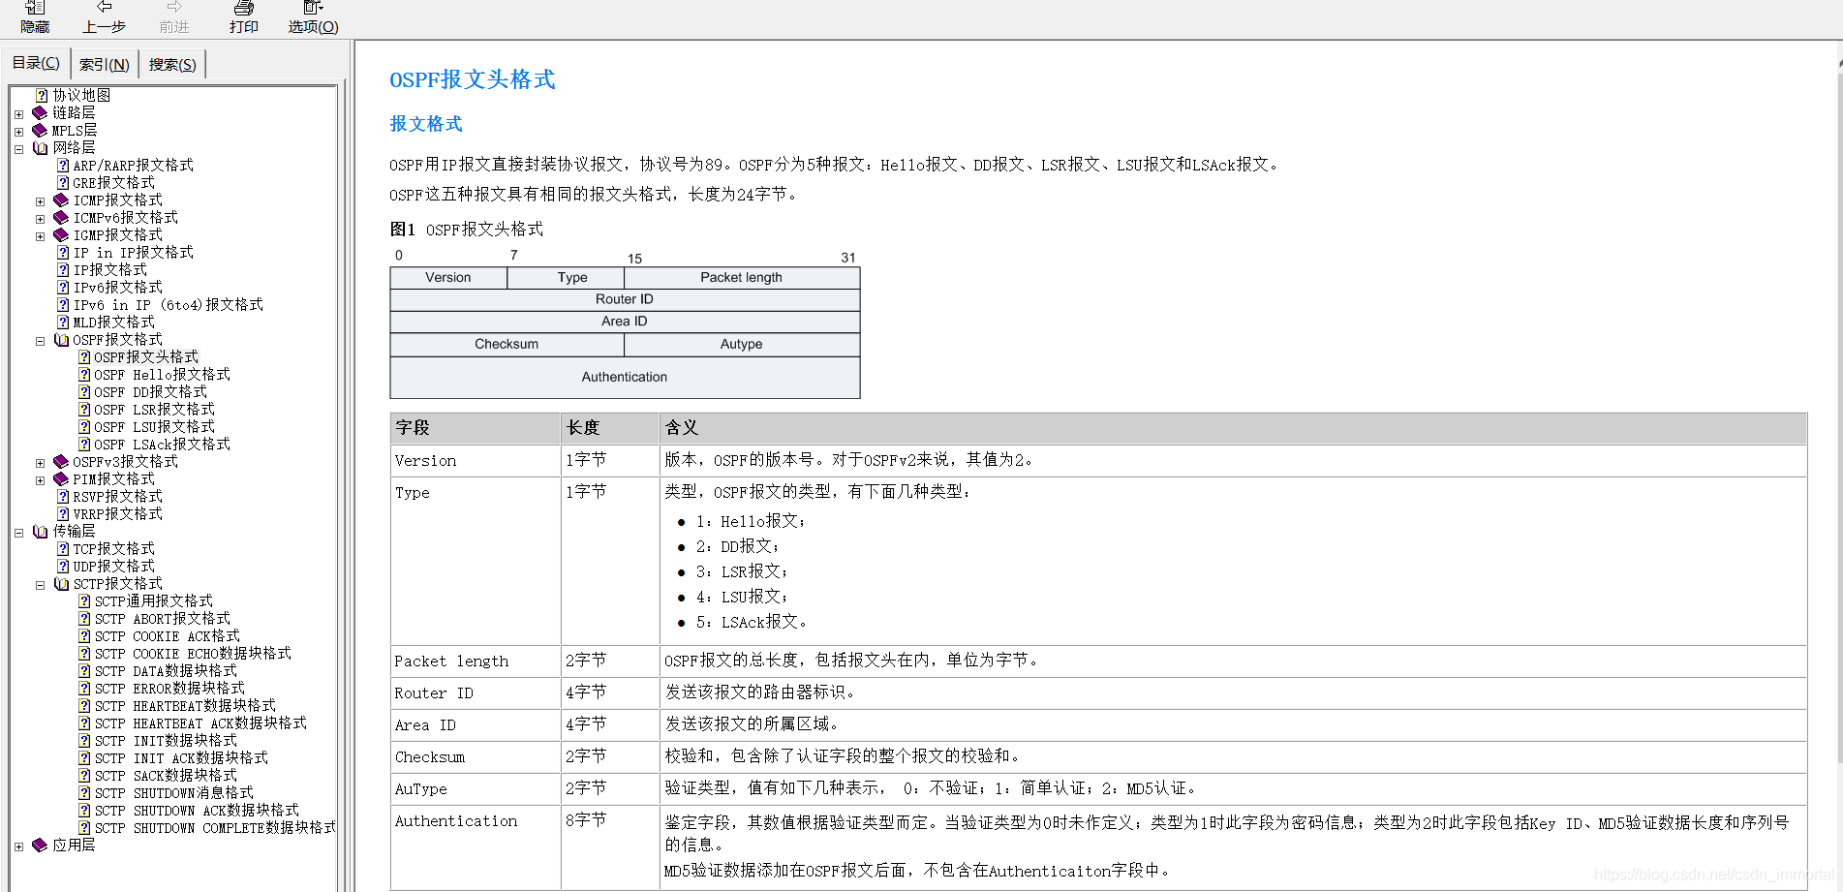Expand the 链路层 tree node
Image resolution: width=1843 pixels, height=892 pixels.
pos(18,114)
